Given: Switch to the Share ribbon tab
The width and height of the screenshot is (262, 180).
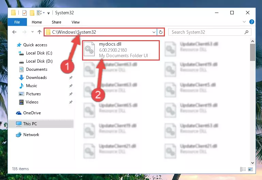Looking at the screenshot, I should pyautogui.click(x=57, y=22).
